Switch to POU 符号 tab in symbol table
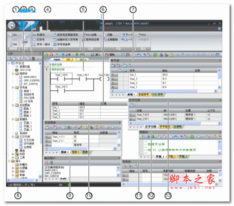This screenshot has width=234, height=206. point(157,94)
